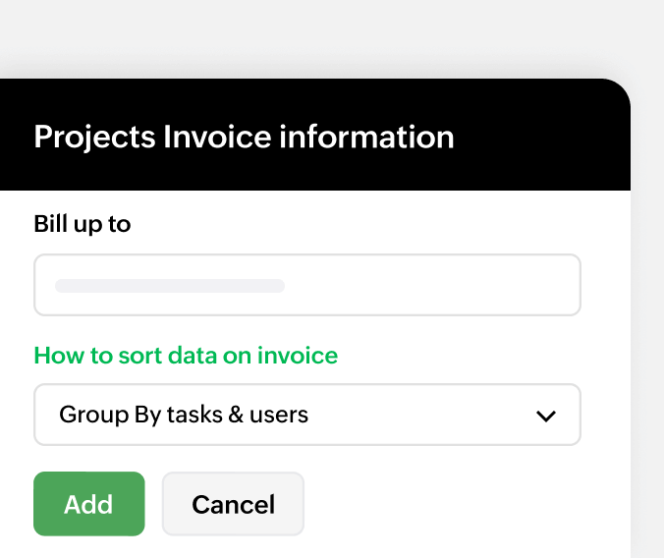This screenshot has height=558, width=664.
Task: Click the down arrow beside Group By tasks & users
Action: [x=546, y=416]
